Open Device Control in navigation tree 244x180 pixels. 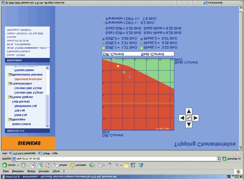pyautogui.click(x=21, y=124)
